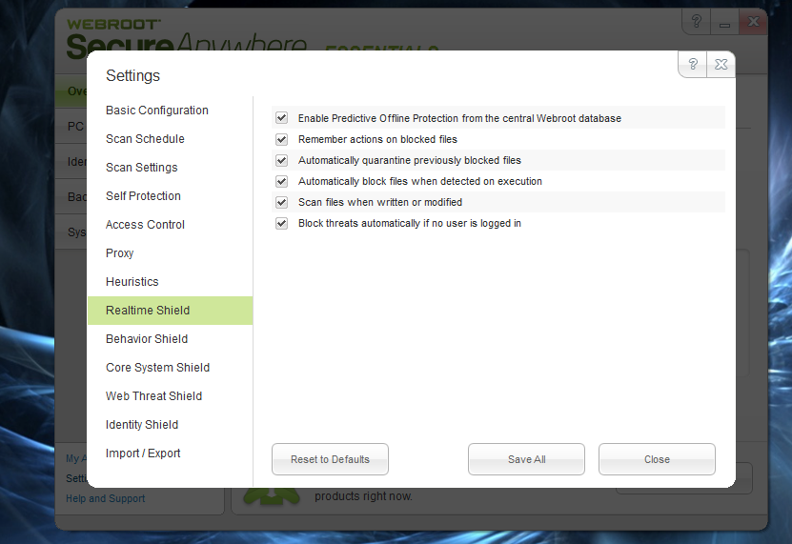Toggle Block threats automatically if no user logged in
The width and height of the screenshot is (792, 544).
281,223
